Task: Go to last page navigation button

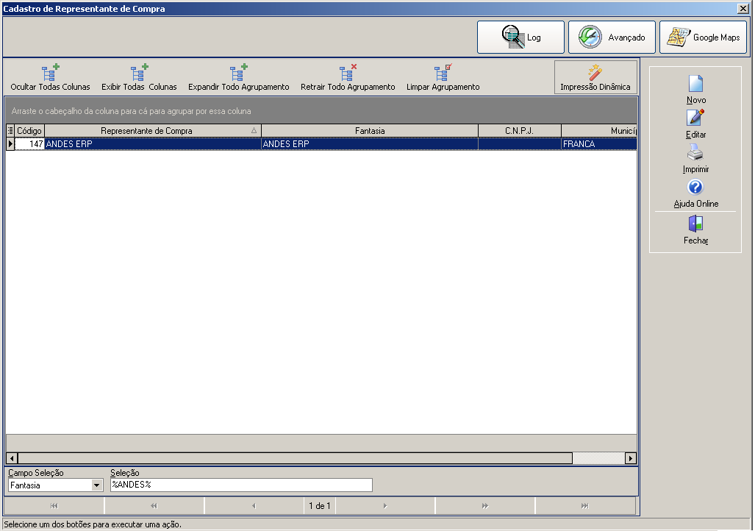Action: pyautogui.click(x=585, y=505)
